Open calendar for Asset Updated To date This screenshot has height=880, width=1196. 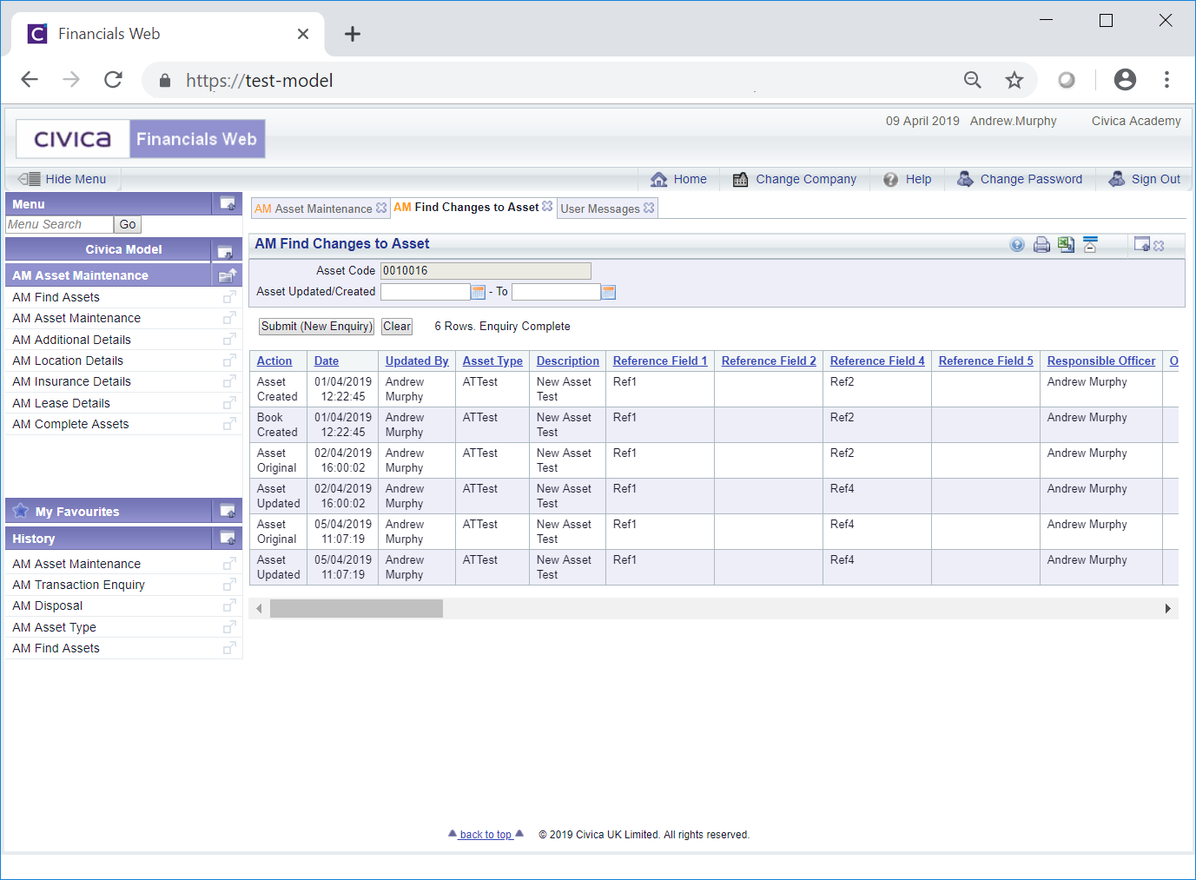pos(608,292)
